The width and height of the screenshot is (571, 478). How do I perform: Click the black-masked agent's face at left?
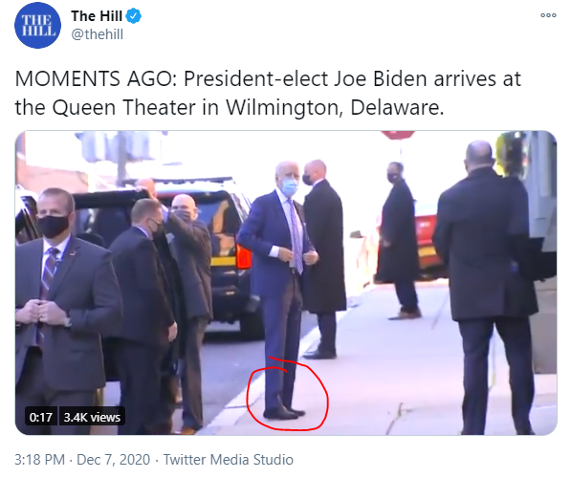click(x=55, y=214)
